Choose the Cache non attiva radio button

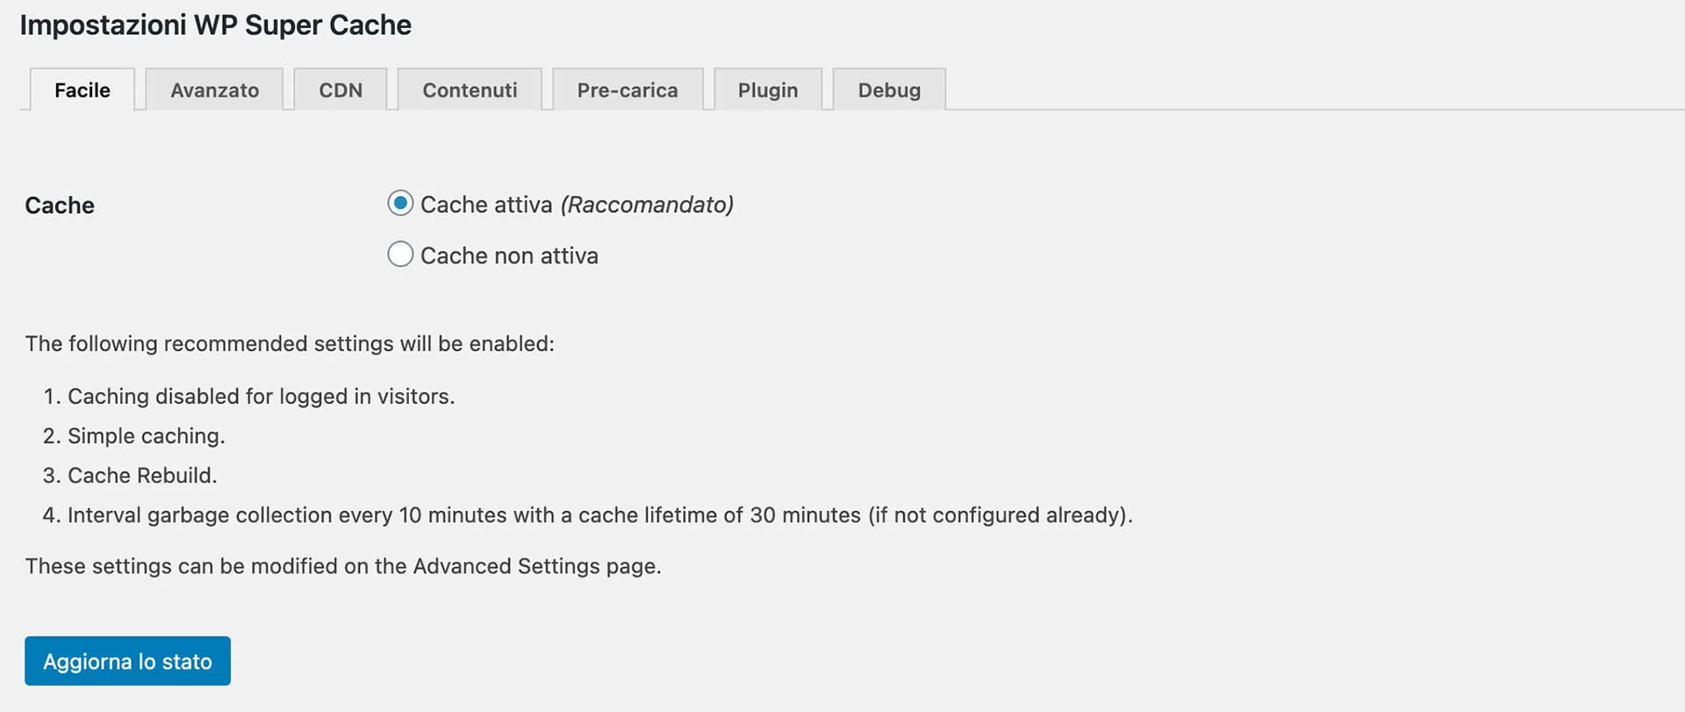point(400,254)
